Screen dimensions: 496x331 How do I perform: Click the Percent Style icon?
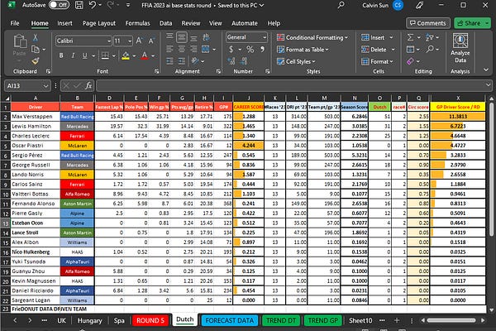(x=250, y=50)
